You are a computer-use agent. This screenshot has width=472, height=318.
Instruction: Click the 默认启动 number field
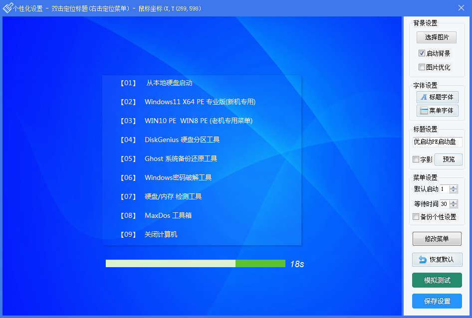445,189
